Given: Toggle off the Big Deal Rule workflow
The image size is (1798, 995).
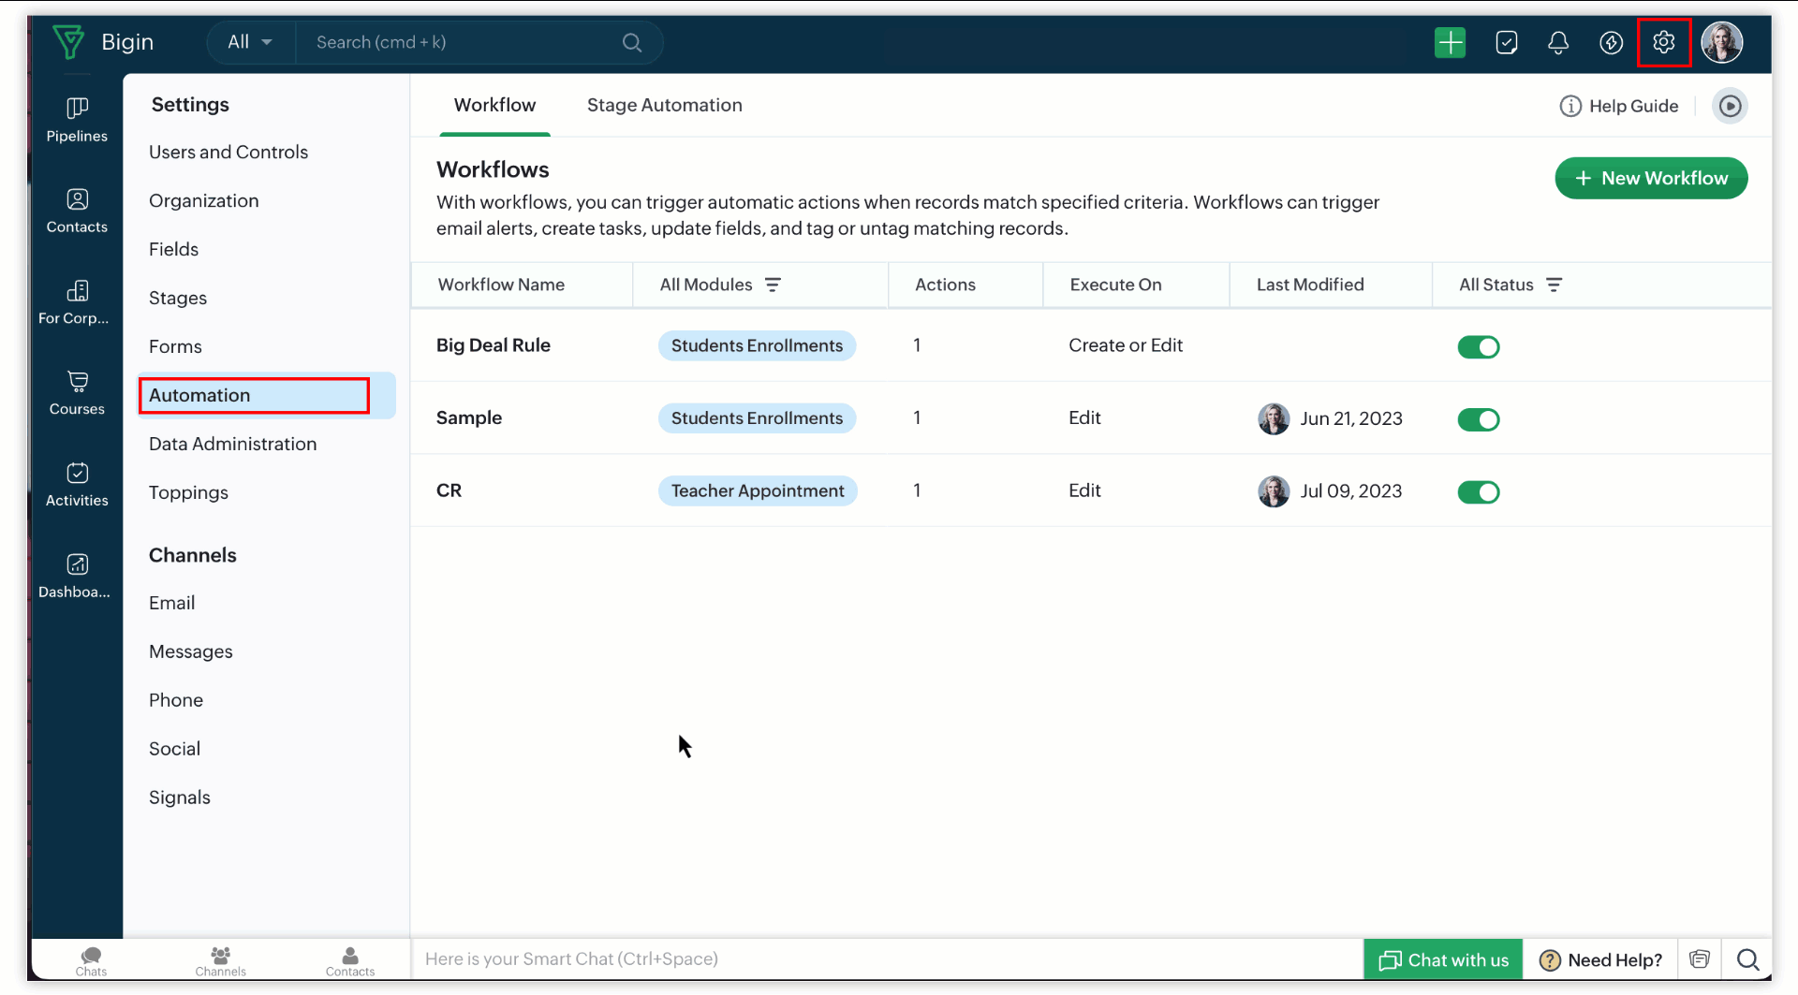Looking at the screenshot, I should point(1479,346).
